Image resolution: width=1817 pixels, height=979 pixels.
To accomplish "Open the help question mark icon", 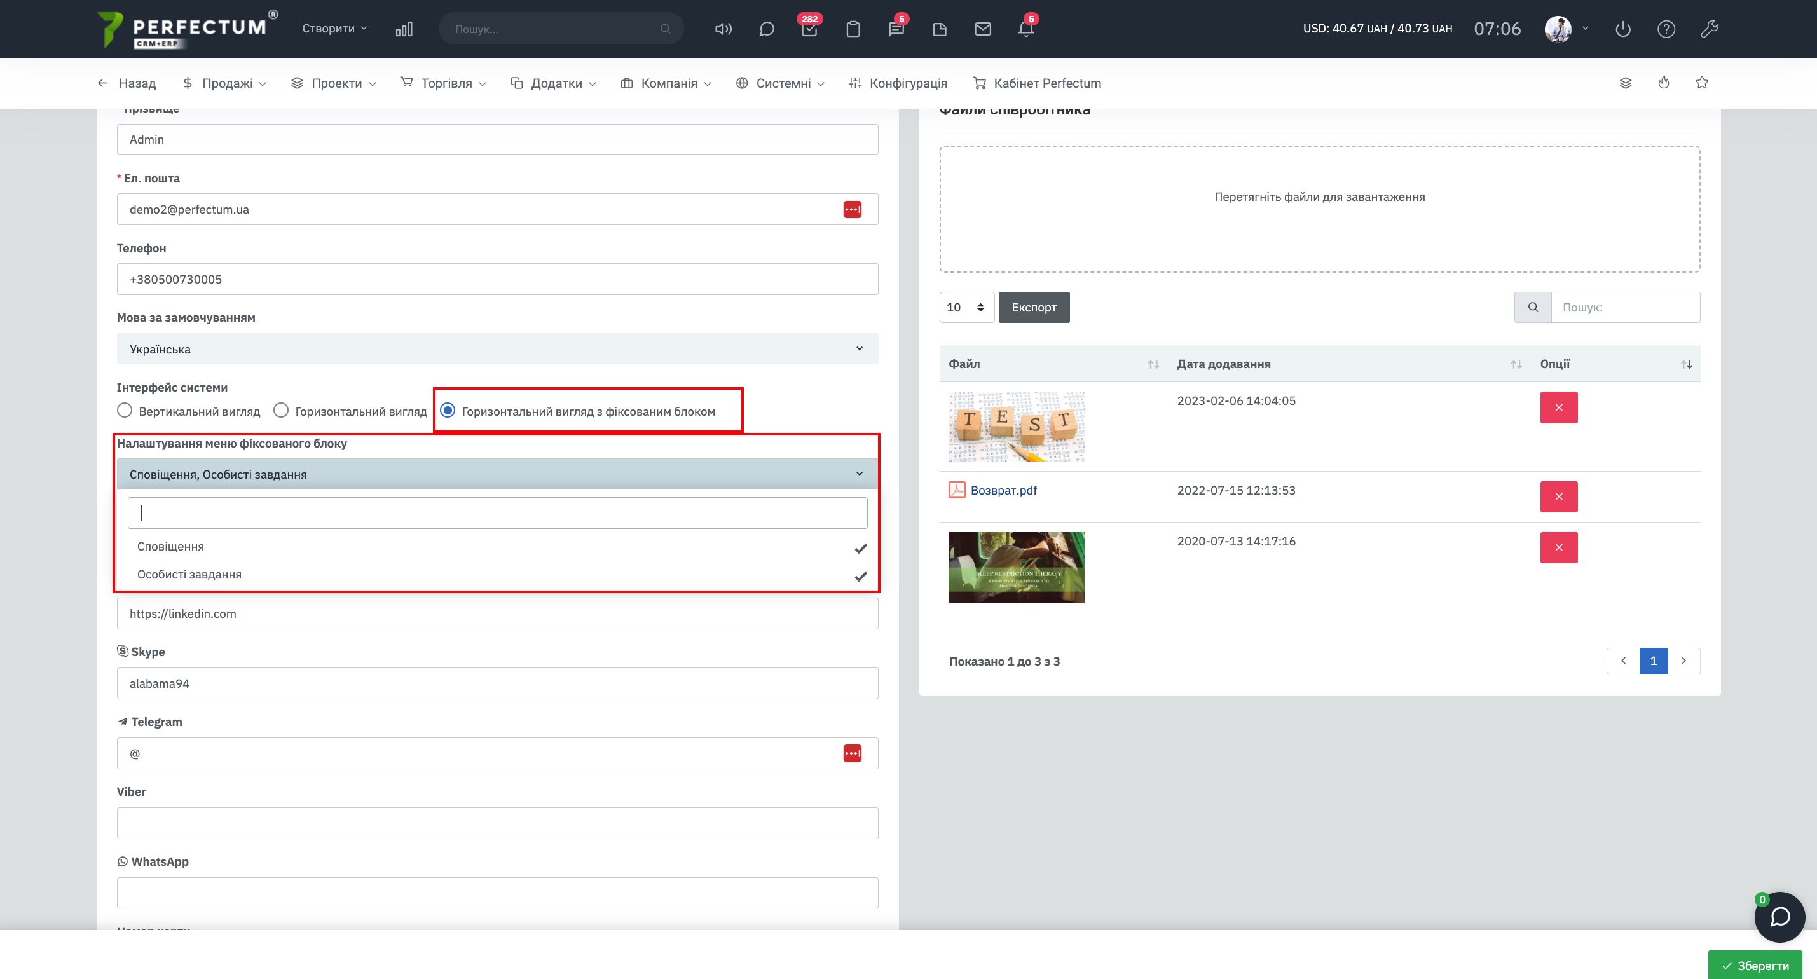I will (x=1666, y=29).
